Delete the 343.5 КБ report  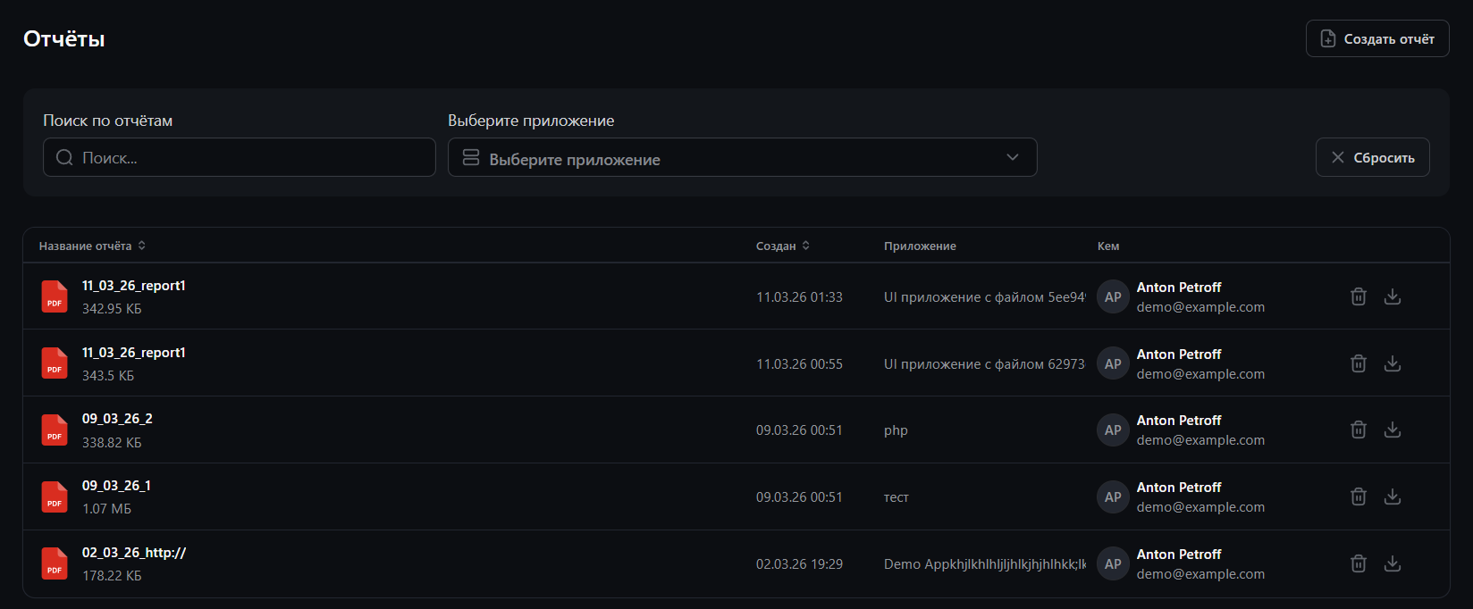(x=1358, y=363)
